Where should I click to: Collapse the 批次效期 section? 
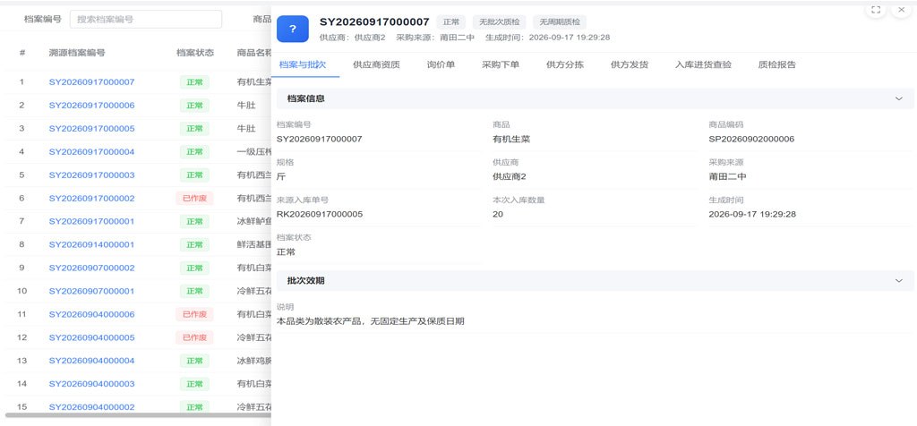899,281
